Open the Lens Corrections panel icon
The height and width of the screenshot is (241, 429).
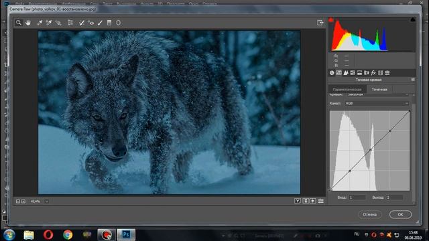coord(367,73)
